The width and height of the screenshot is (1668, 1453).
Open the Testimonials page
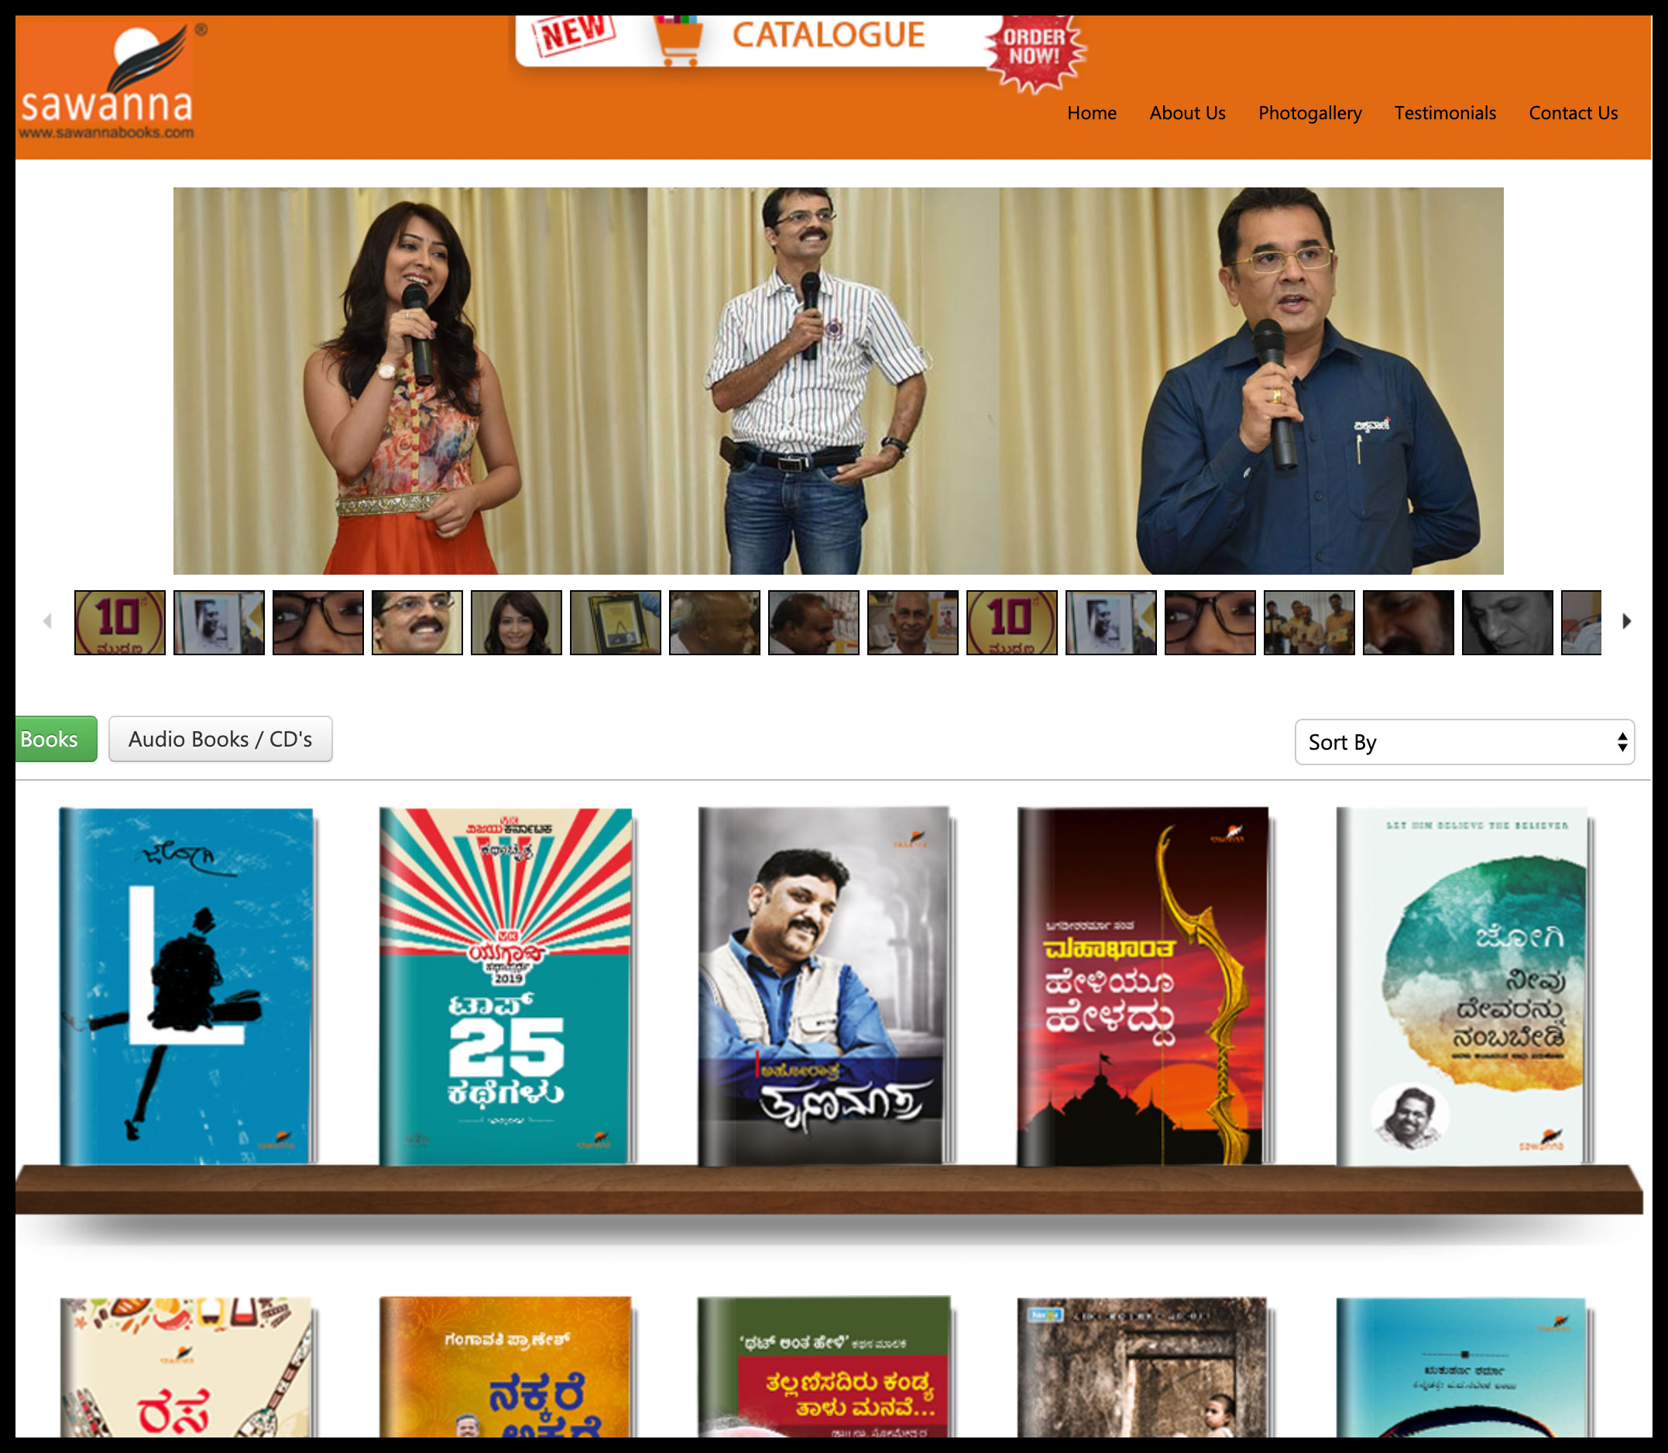coord(1444,113)
